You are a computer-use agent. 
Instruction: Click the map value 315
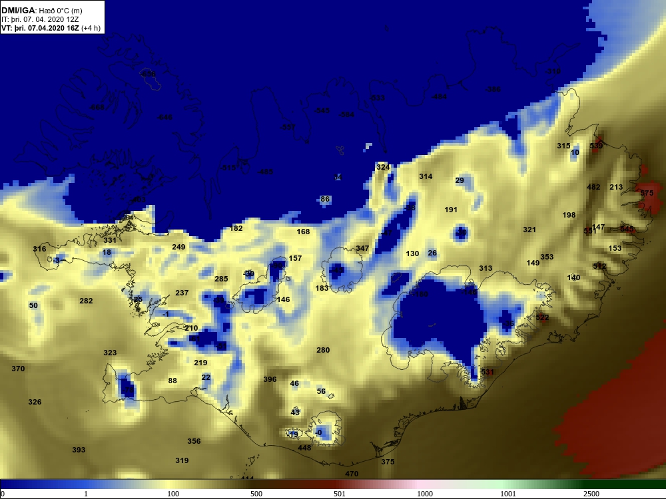click(x=563, y=146)
